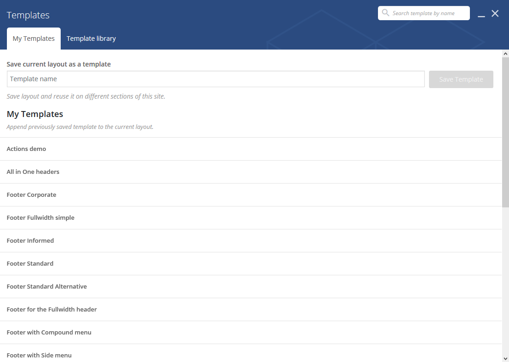The height and width of the screenshot is (362, 509).
Task: Click the Save Template button
Action: click(x=461, y=79)
